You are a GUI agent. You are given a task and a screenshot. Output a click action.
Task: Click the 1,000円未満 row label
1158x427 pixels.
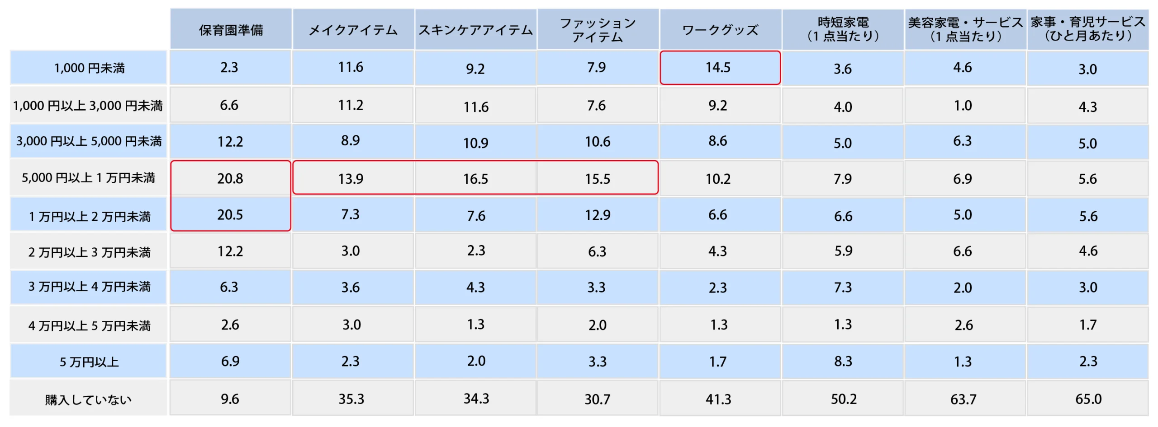(x=89, y=68)
